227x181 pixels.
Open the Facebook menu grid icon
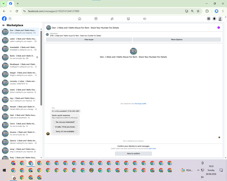tap(208, 19)
